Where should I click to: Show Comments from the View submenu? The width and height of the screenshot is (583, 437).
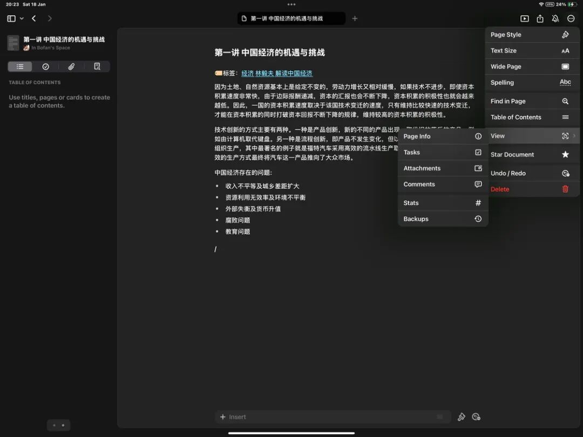coord(443,185)
